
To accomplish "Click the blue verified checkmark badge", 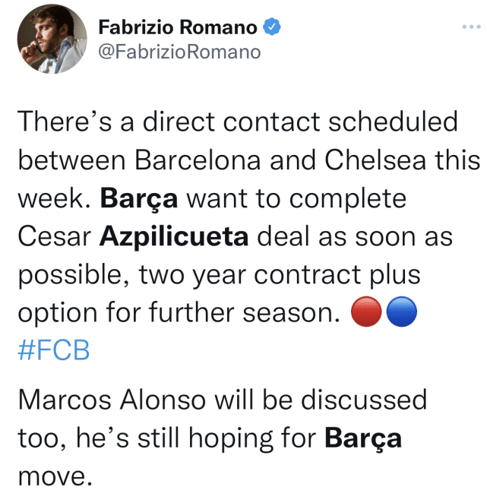I will click(x=271, y=29).
